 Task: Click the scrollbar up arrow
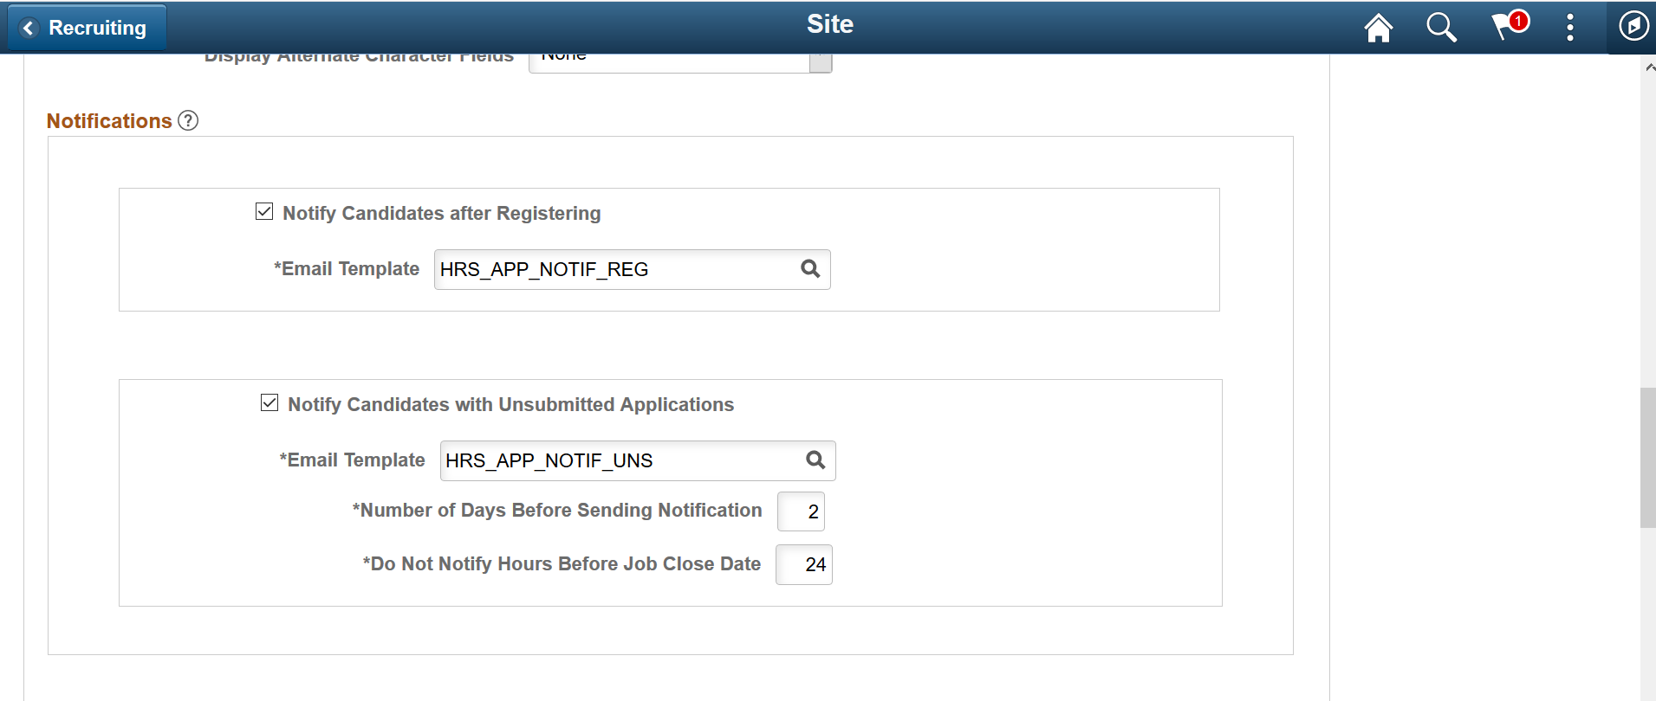click(1648, 68)
